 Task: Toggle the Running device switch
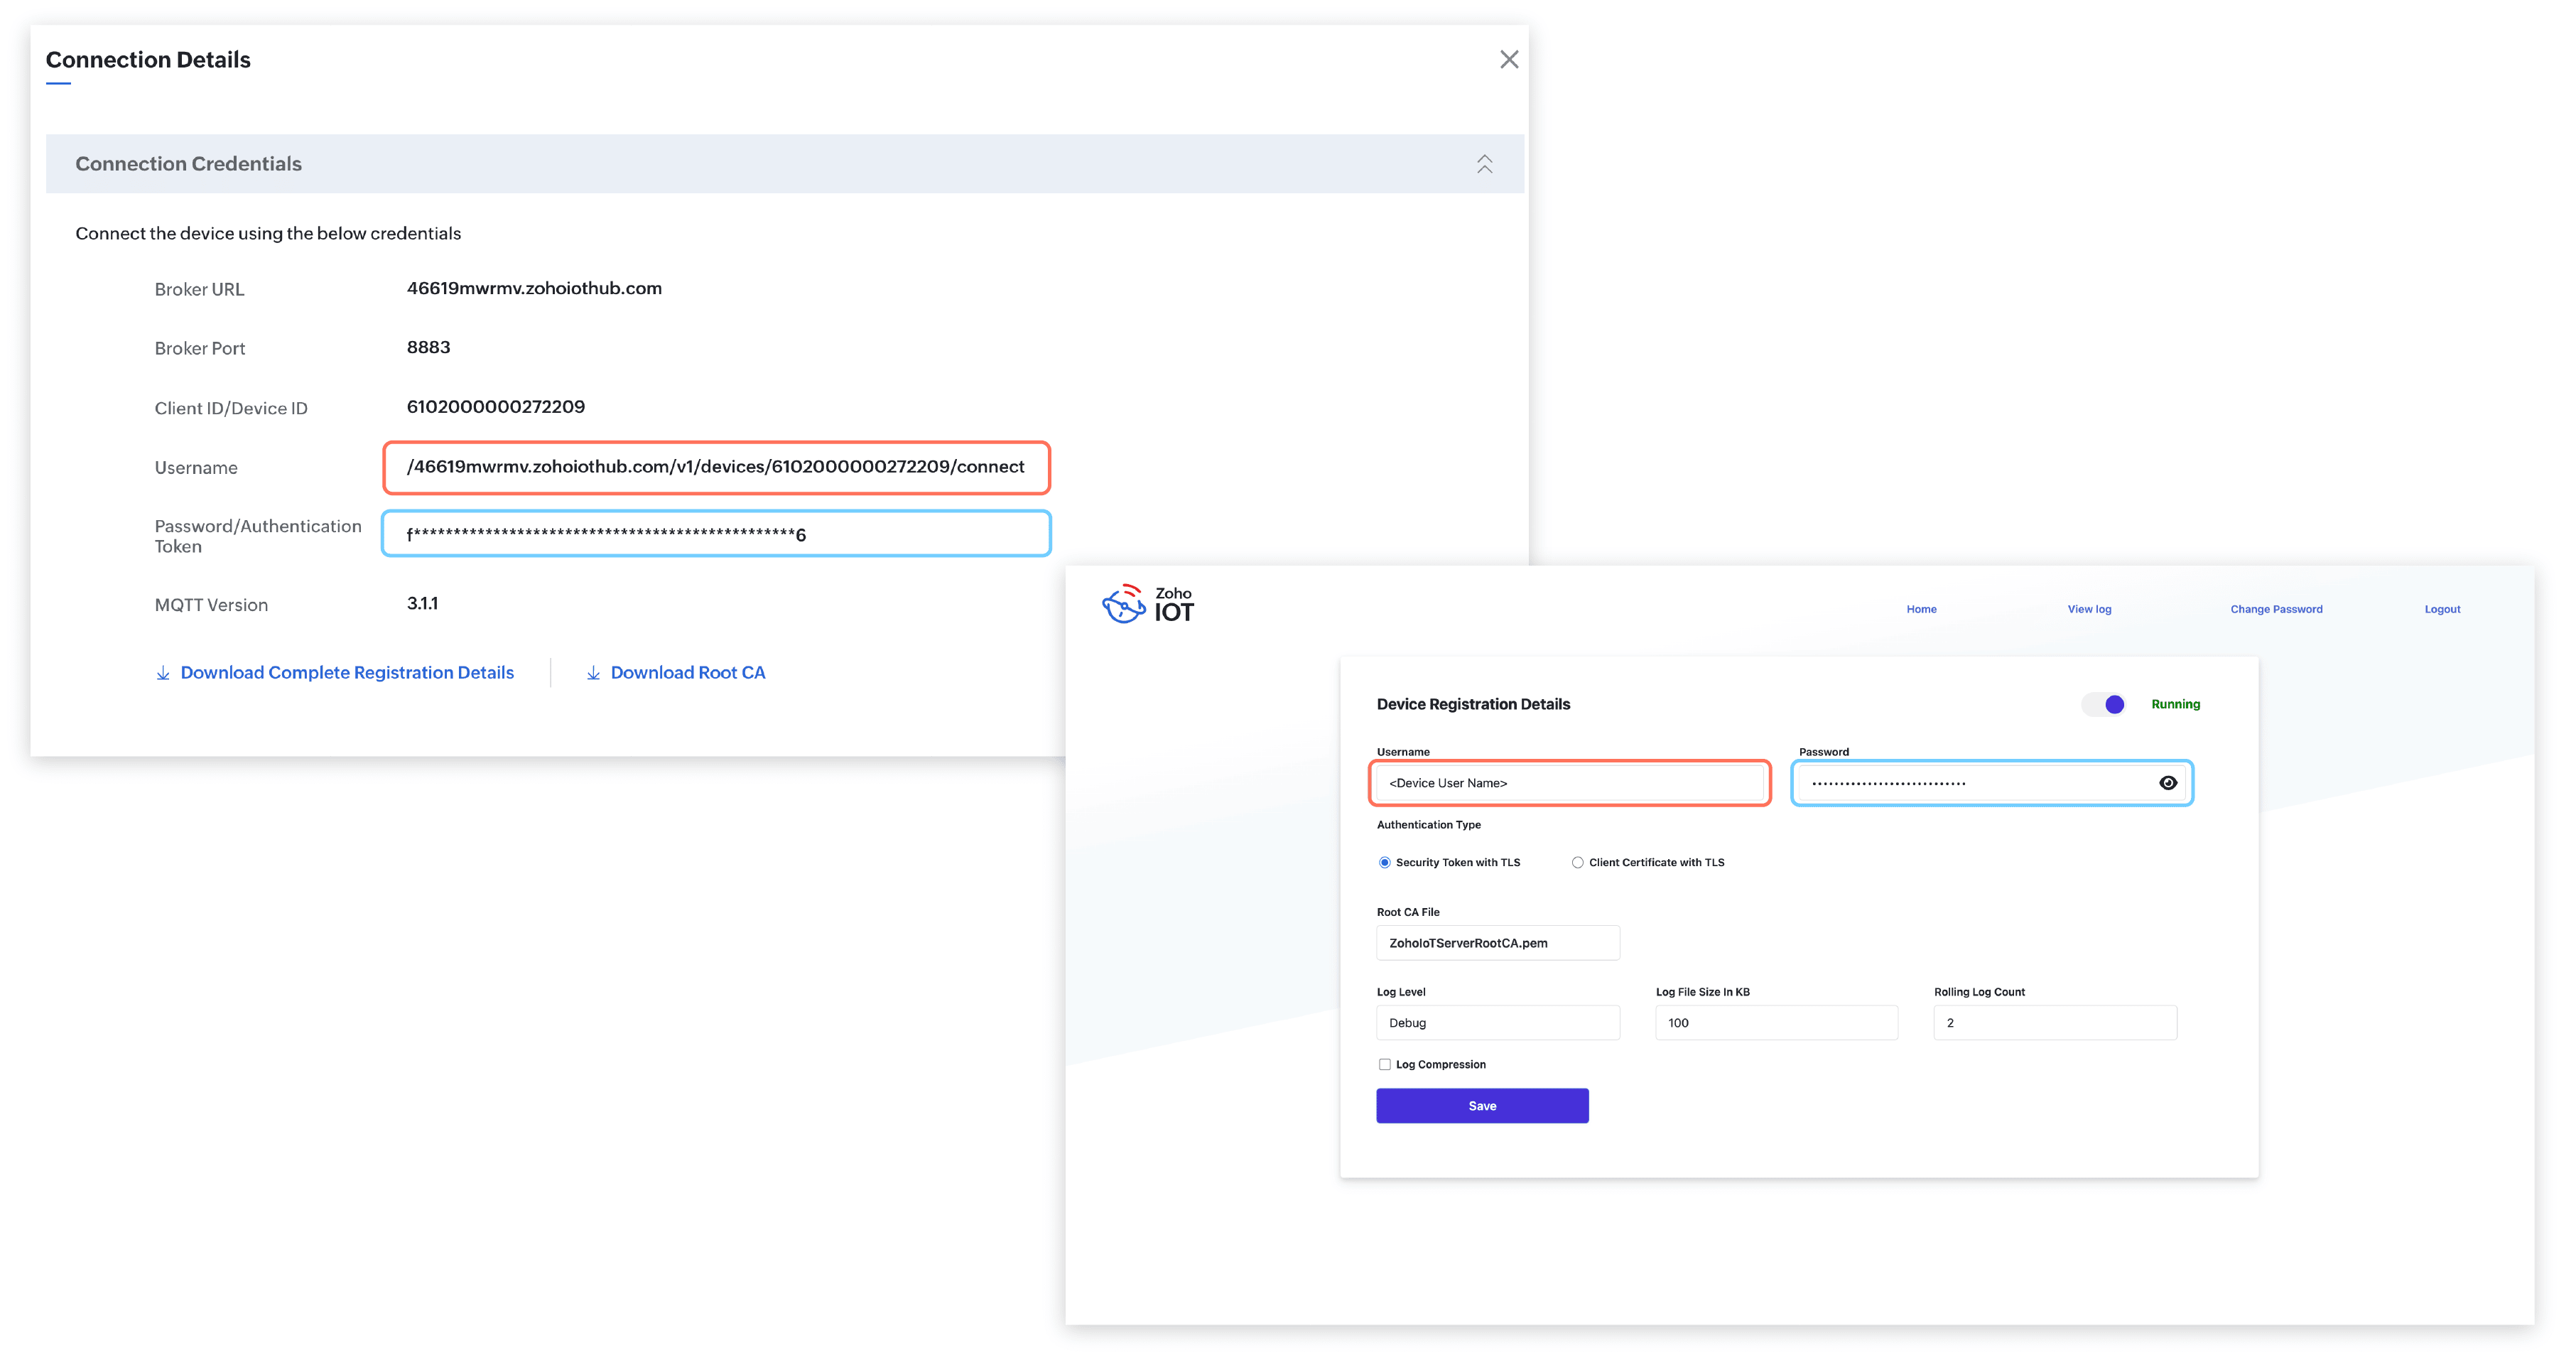(x=2105, y=704)
